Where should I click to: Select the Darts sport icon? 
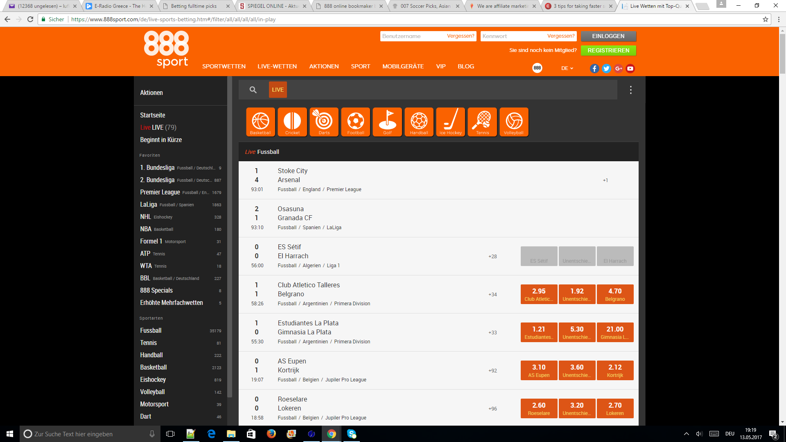(324, 122)
